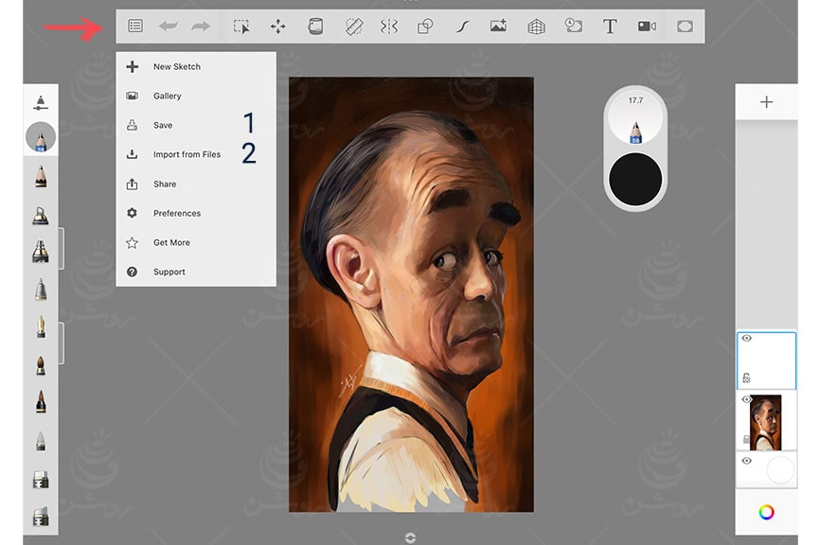819x545 pixels.
Task: Activate the Selection tool
Action: (x=240, y=26)
